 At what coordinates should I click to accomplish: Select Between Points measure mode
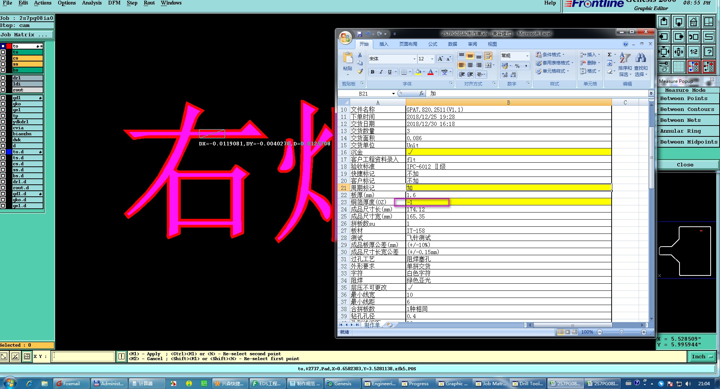tap(688, 99)
